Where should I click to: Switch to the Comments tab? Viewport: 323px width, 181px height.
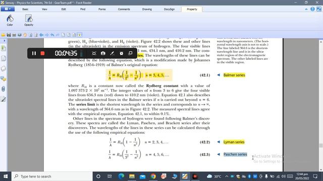(x=124, y=9)
